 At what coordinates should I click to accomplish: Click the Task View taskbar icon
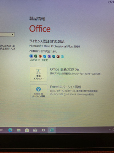(2, 130)
